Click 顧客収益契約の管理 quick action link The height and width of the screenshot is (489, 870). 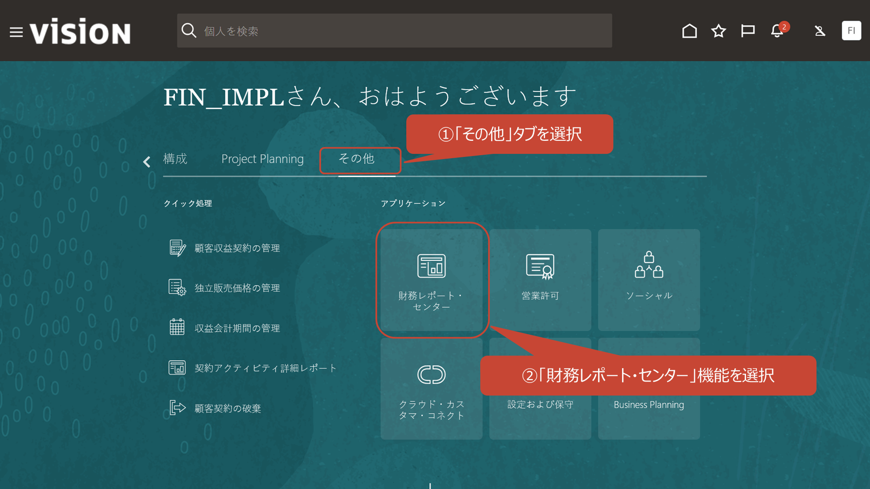tap(237, 248)
